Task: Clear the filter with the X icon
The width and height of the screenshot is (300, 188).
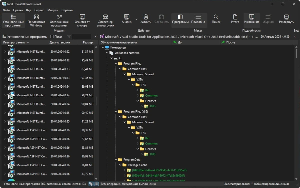Action: click(x=95, y=37)
